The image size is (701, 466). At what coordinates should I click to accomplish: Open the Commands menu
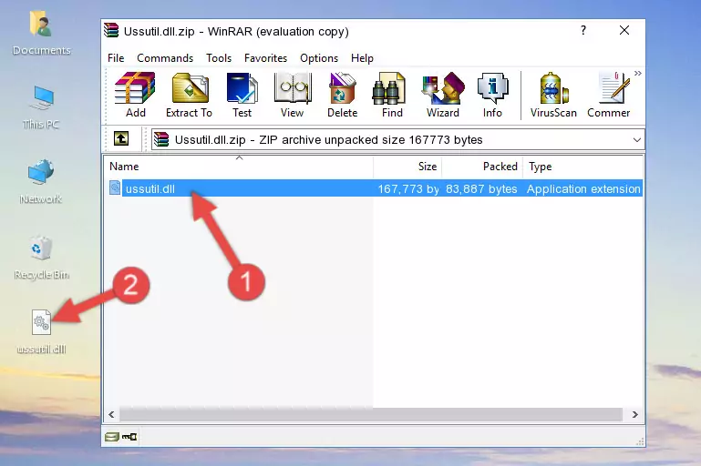tap(165, 58)
